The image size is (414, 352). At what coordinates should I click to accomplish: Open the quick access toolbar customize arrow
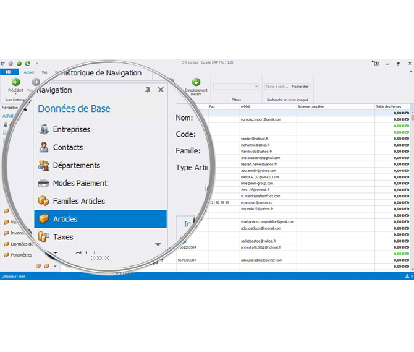pyautogui.click(x=37, y=64)
